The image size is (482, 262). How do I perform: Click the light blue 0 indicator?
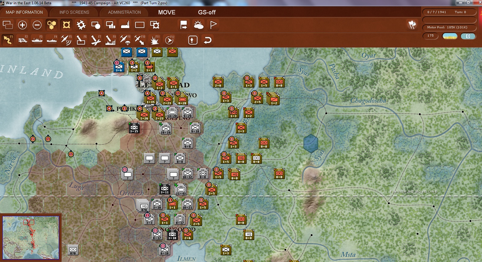[468, 36]
